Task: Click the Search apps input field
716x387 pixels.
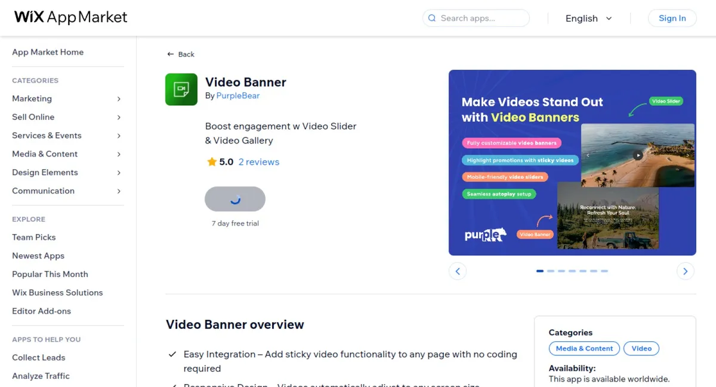Action: pyautogui.click(x=480, y=18)
